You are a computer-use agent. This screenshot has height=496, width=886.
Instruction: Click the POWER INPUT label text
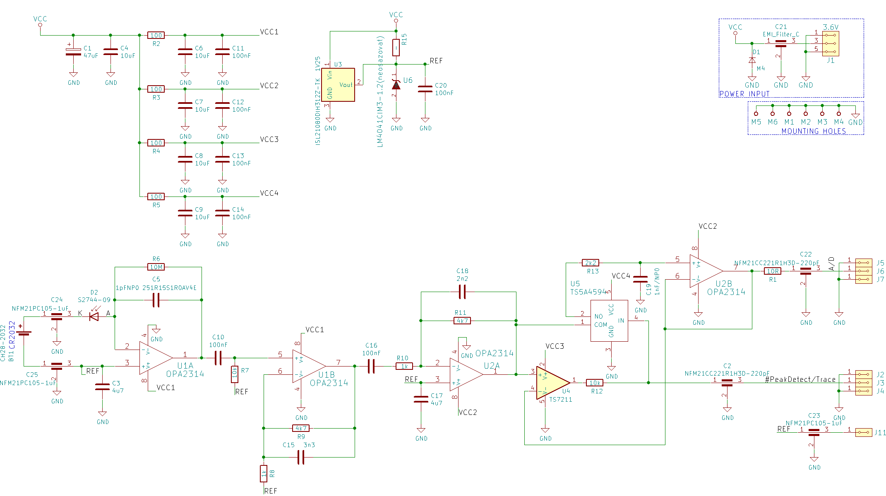(x=744, y=94)
